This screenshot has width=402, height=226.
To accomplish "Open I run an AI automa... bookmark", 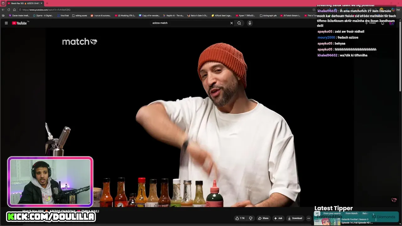I will (101, 15).
